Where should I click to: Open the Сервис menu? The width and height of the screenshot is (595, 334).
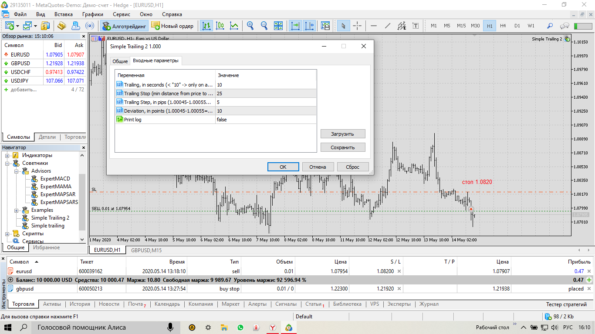[121, 14]
